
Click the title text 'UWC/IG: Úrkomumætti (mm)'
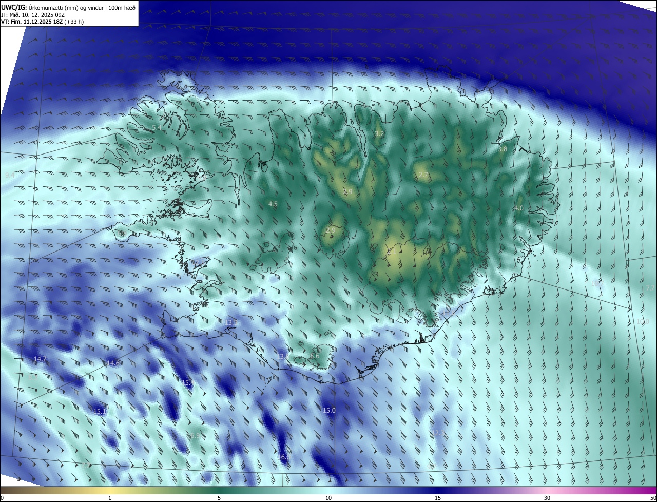click(37, 7)
